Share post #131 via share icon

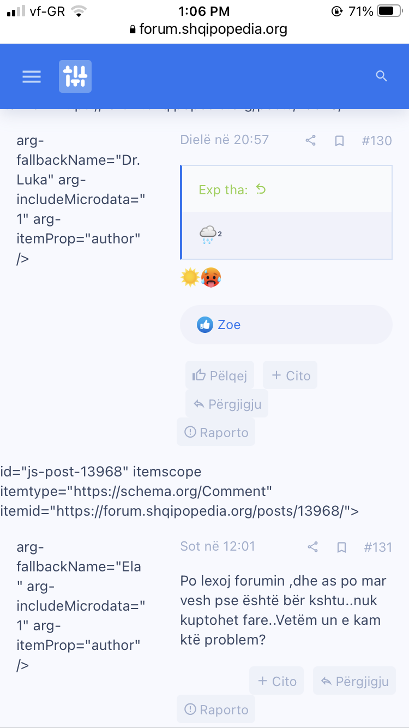(313, 547)
